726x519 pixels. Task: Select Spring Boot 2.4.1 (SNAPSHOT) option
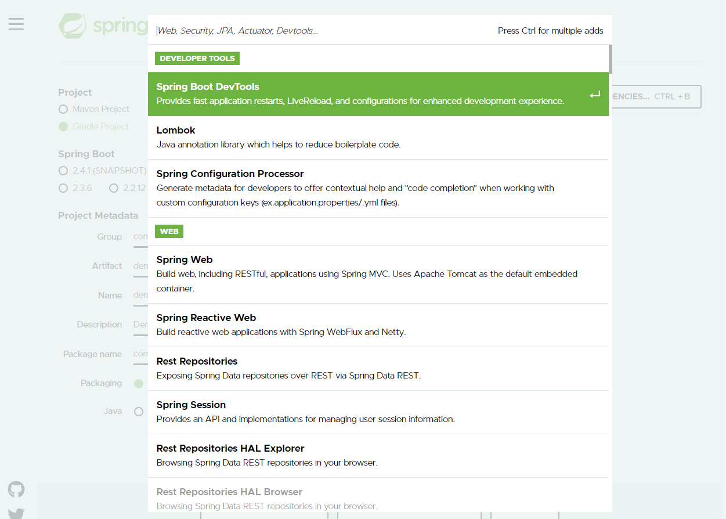pos(63,171)
